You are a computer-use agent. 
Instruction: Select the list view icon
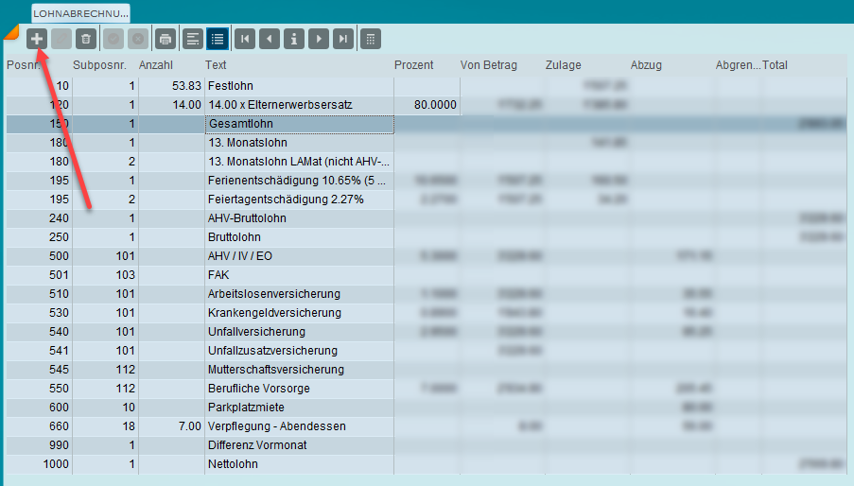click(x=218, y=39)
